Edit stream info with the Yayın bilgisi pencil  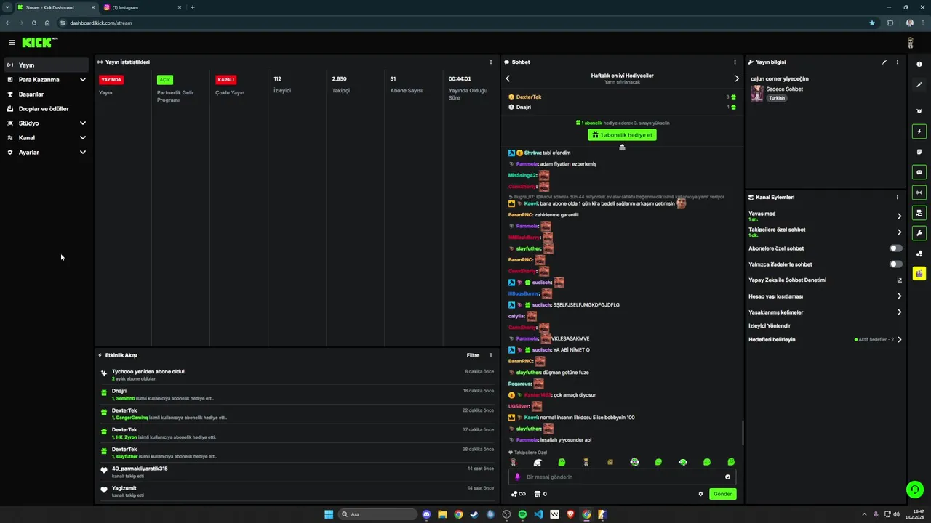pos(884,62)
